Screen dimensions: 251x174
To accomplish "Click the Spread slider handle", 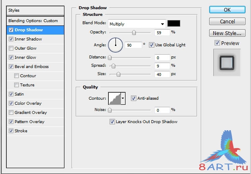I will 113,66.
